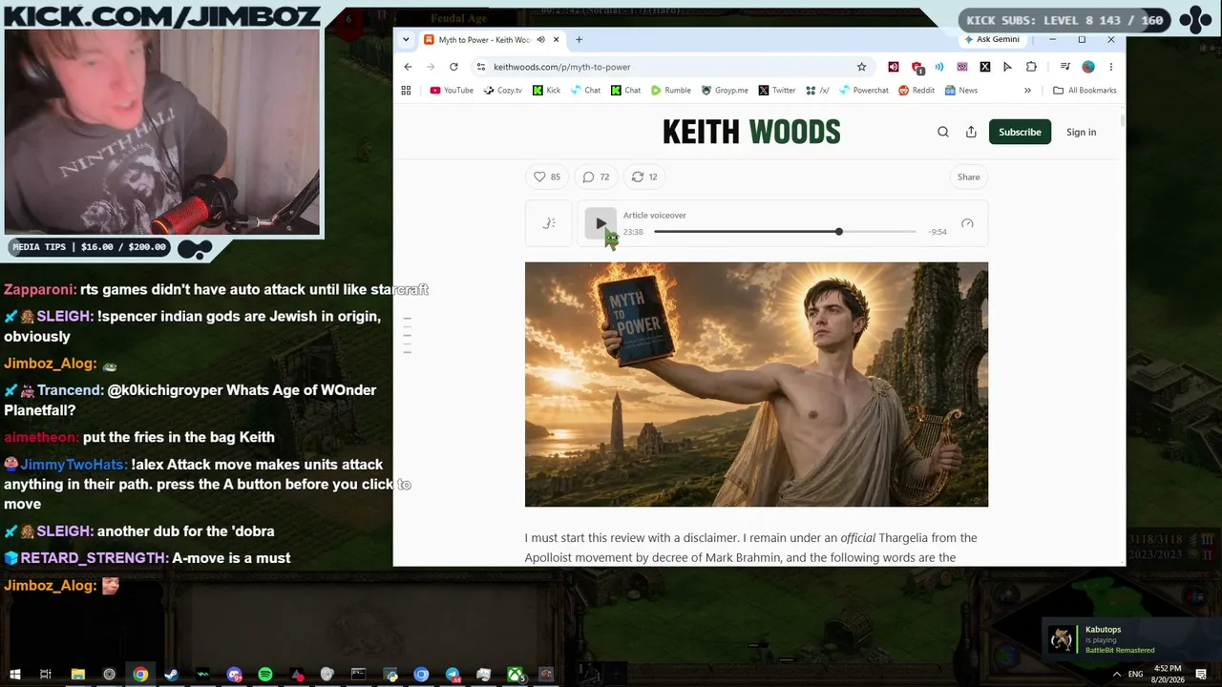Viewport: 1222px width, 687px height.
Task: Go back in Chrome
Action: pos(408,67)
